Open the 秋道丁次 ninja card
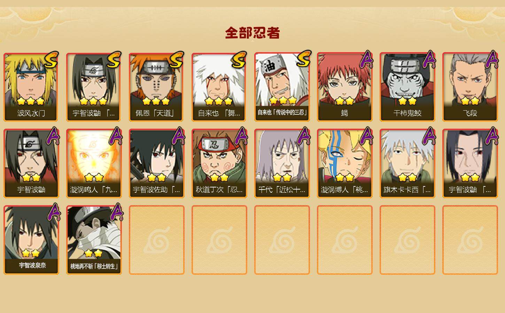 pyautogui.click(x=219, y=163)
